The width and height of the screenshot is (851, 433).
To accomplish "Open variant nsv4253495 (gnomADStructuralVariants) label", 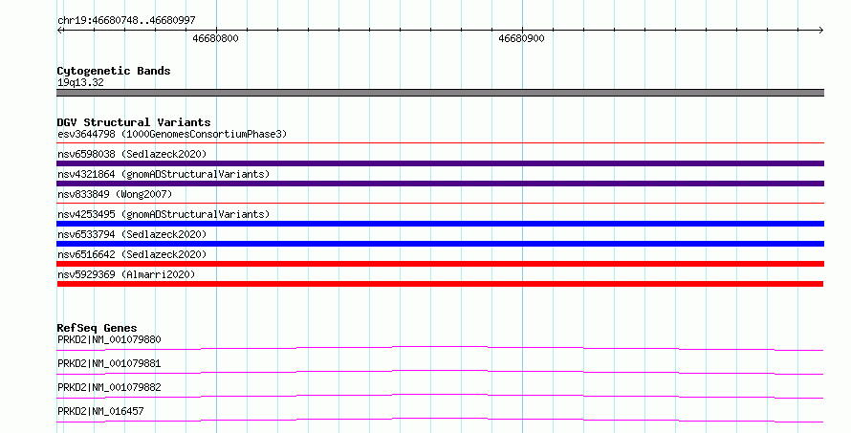I will (x=164, y=214).
